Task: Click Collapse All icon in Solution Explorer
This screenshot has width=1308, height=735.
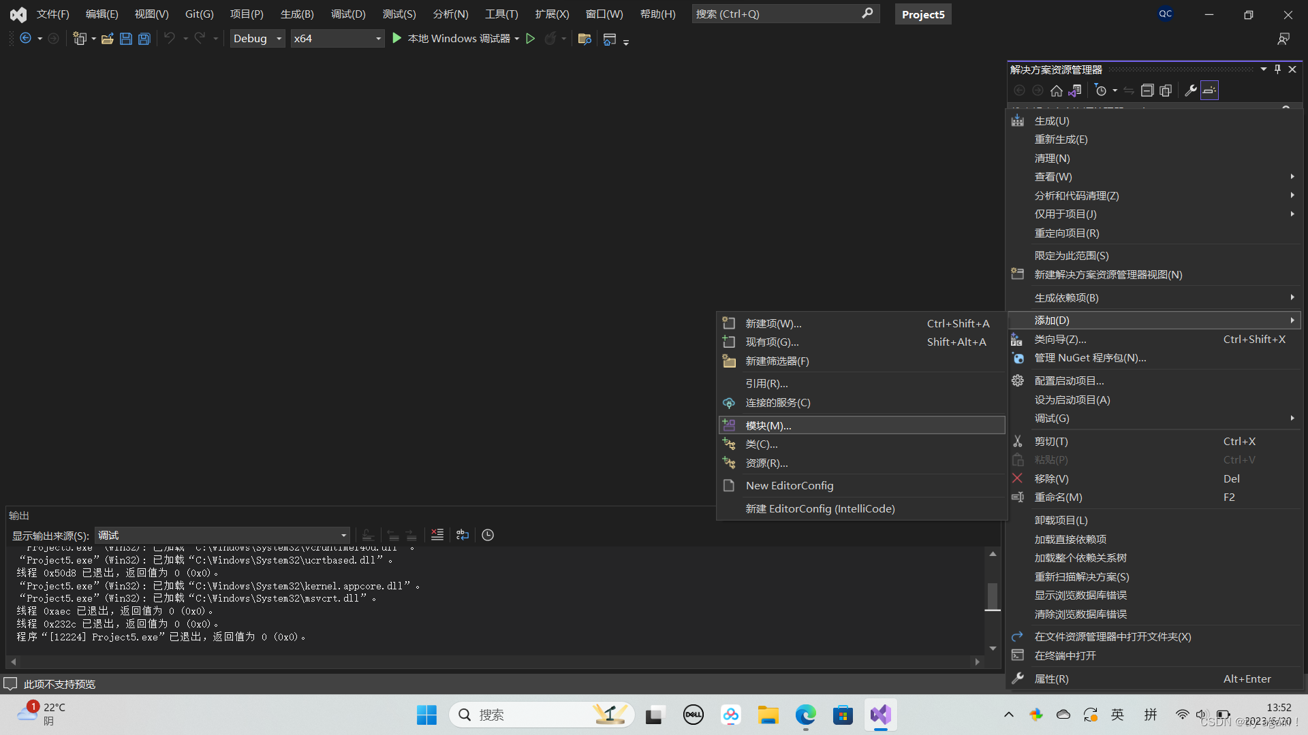Action: [x=1147, y=91]
